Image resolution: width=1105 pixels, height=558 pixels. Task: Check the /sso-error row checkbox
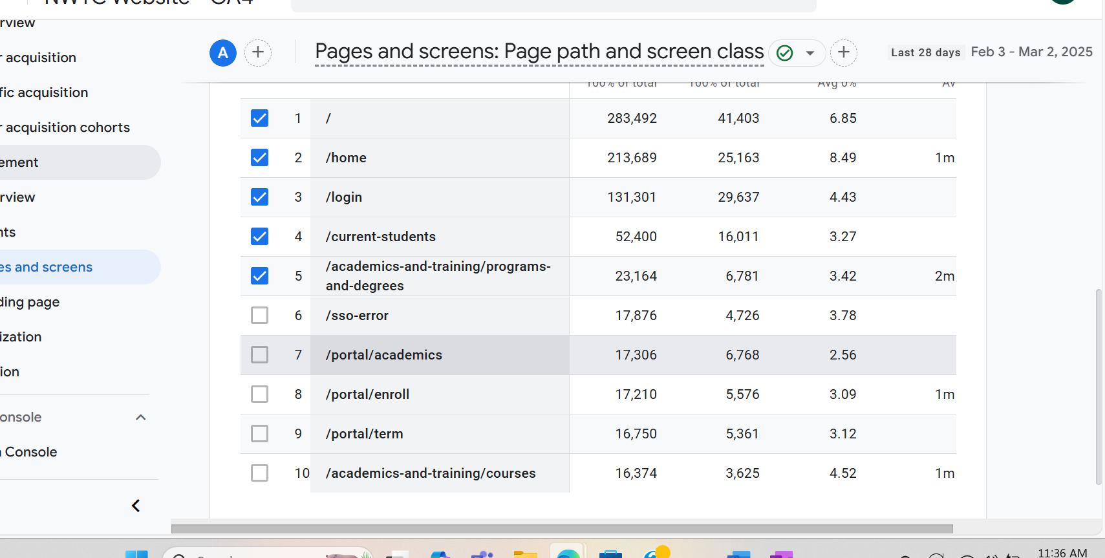point(259,316)
